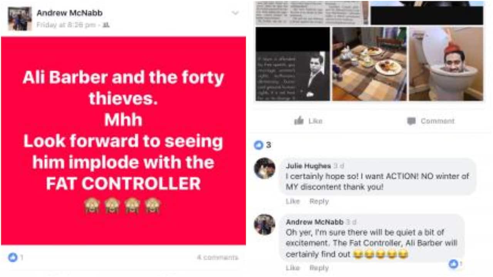
Task: Open the dinner table photo thumbnail
Action: 369,63
